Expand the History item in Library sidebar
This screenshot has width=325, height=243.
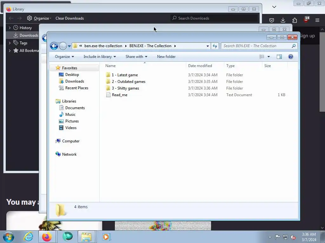[x=10, y=28]
